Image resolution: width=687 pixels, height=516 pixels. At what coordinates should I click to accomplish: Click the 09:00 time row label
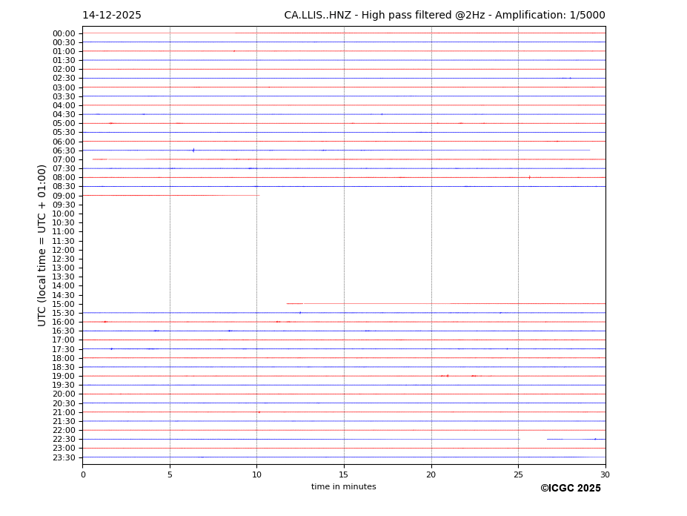point(63,196)
